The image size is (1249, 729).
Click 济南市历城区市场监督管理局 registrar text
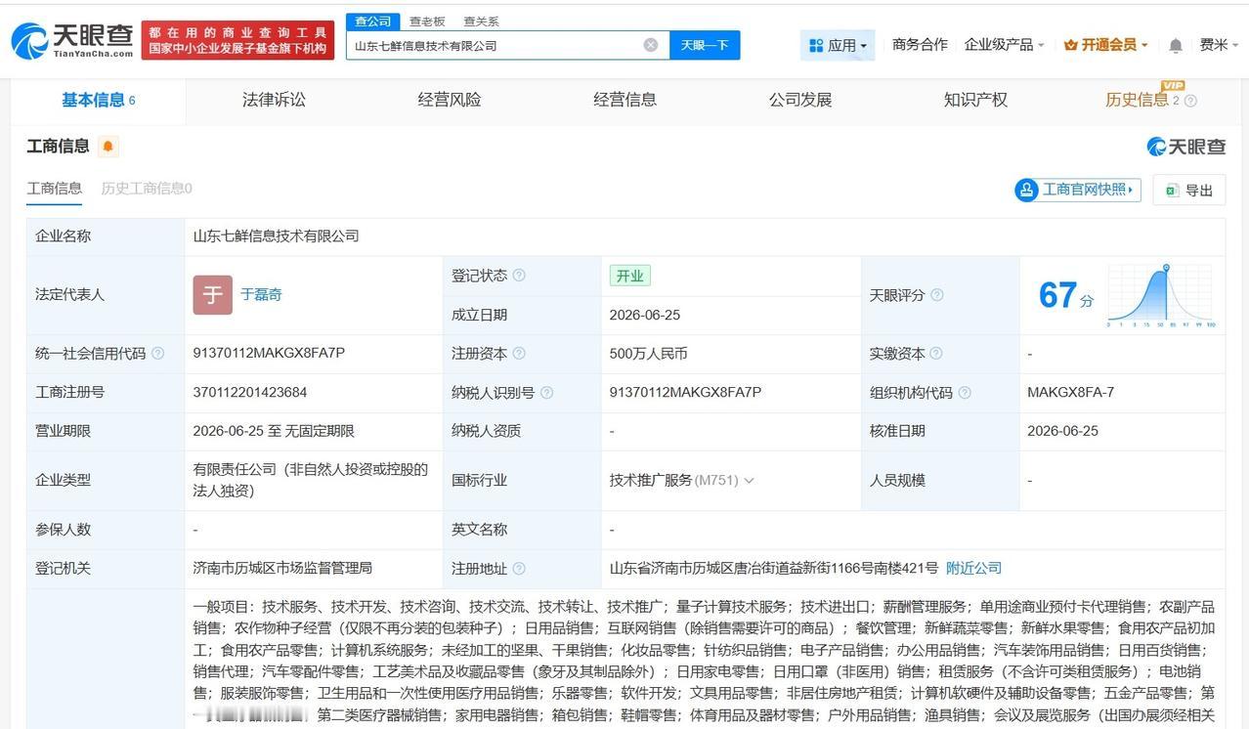(282, 569)
